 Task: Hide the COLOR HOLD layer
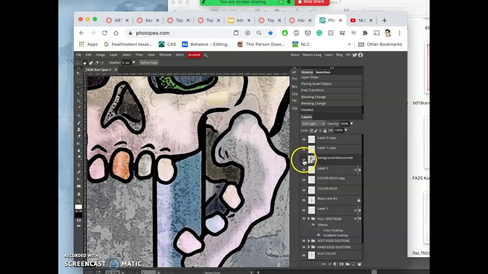pos(304,190)
